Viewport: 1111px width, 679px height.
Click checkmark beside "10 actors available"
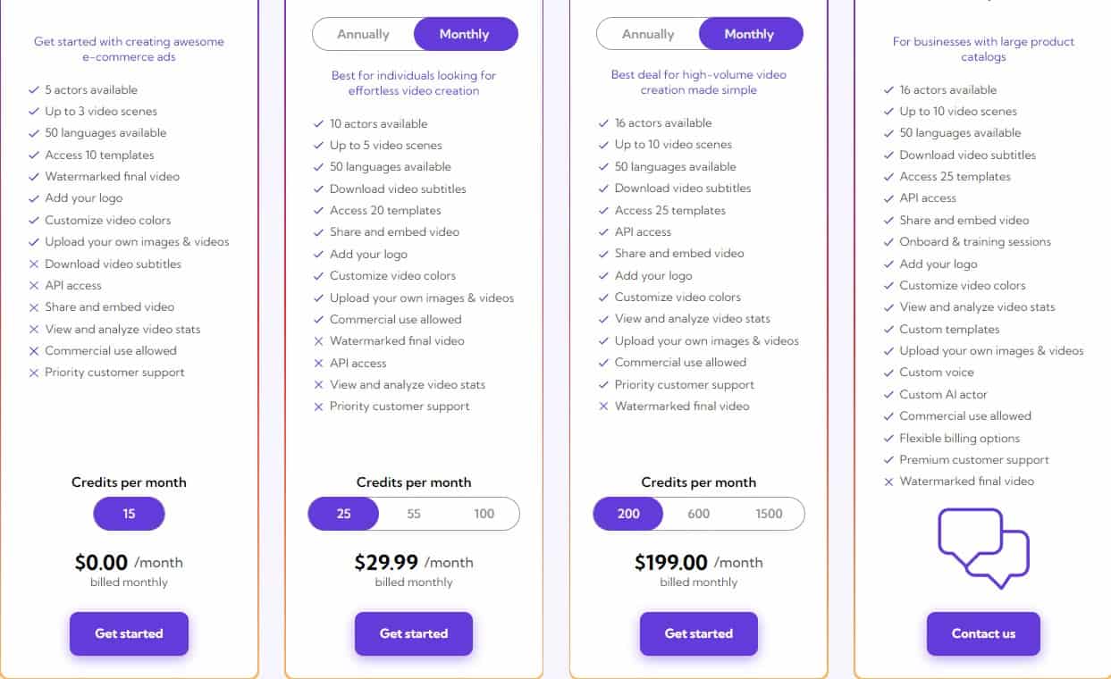point(319,123)
